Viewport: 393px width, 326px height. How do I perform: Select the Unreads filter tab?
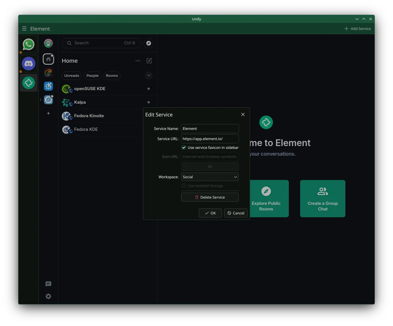tap(72, 76)
